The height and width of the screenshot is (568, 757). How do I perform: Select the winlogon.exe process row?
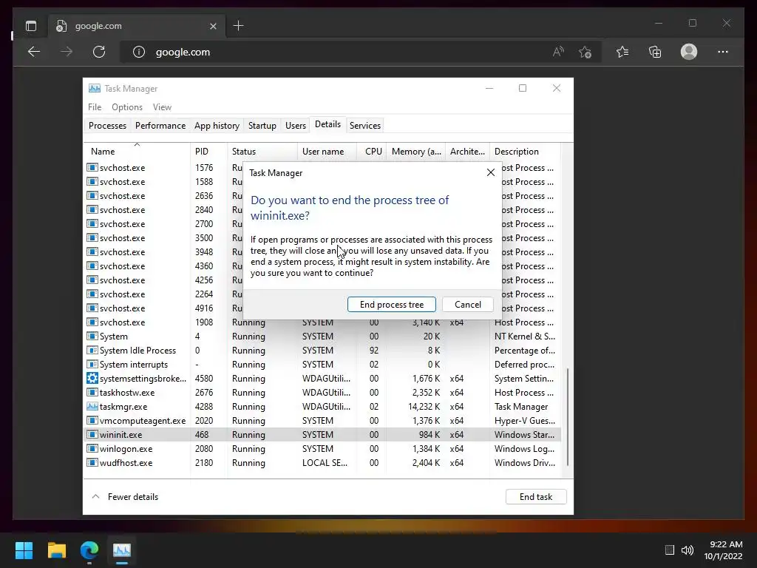[x=322, y=448]
